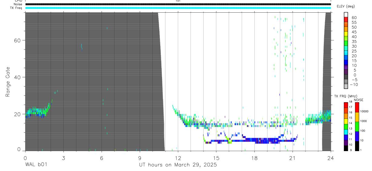Viewport: 372px width, 171px height.
Task: Pick yellow segment of NOISE color bar
Action: tap(357, 117)
